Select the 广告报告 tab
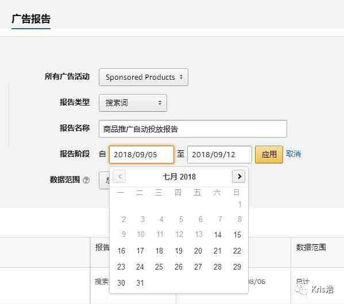The width and height of the screenshot is (344, 304). point(31,19)
